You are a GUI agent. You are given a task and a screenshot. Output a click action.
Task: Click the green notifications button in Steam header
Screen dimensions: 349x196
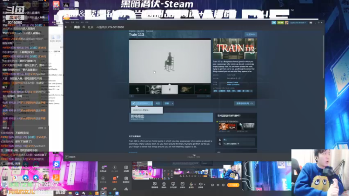pos(281,23)
